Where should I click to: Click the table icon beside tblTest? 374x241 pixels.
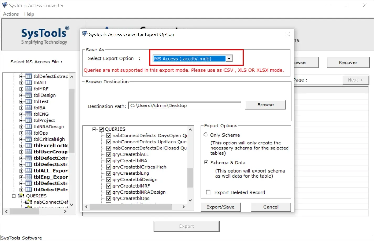click(29, 101)
